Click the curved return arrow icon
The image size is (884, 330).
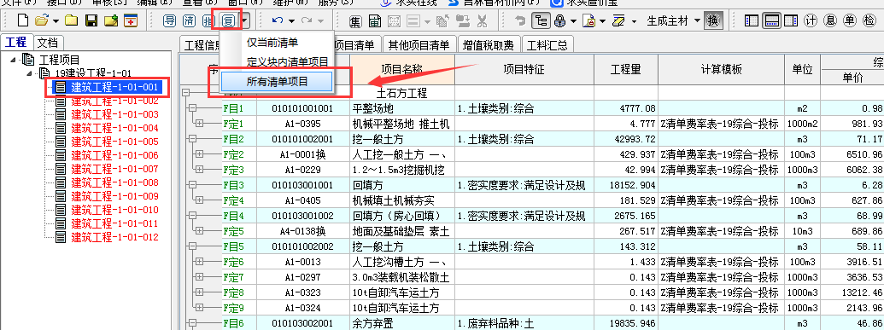point(521,21)
